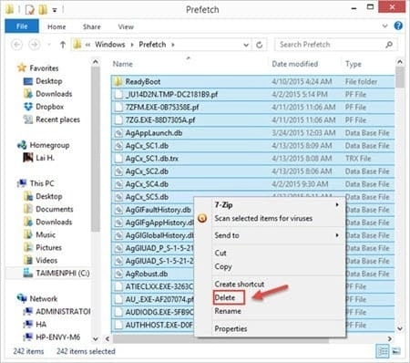Sort by Name column header

(x=123, y=64)
